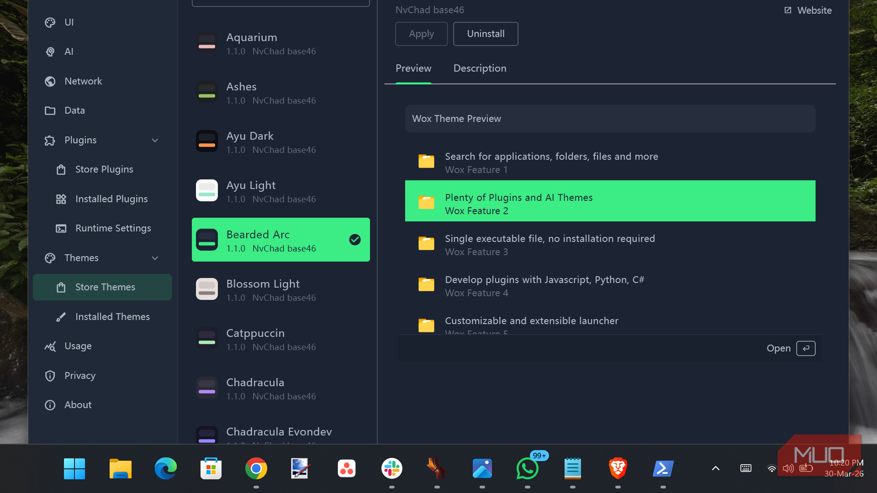Open the About info page

click(102, 405)
